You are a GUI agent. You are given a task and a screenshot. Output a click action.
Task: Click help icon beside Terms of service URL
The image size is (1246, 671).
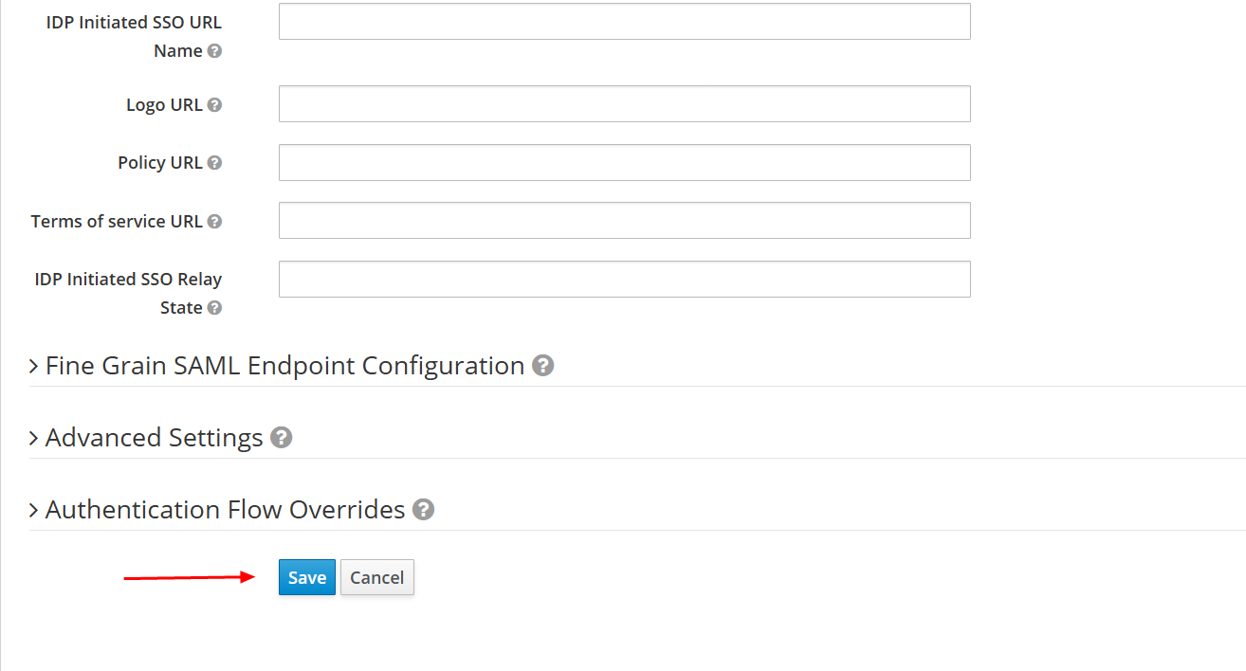214,222
